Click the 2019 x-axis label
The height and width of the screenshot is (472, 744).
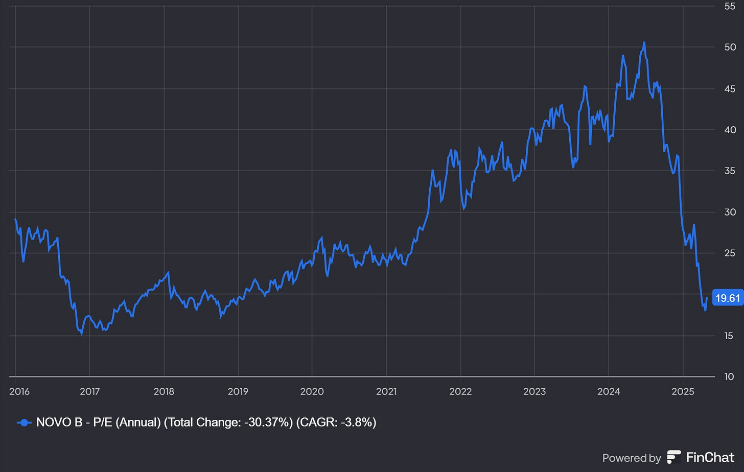point(238,392)
